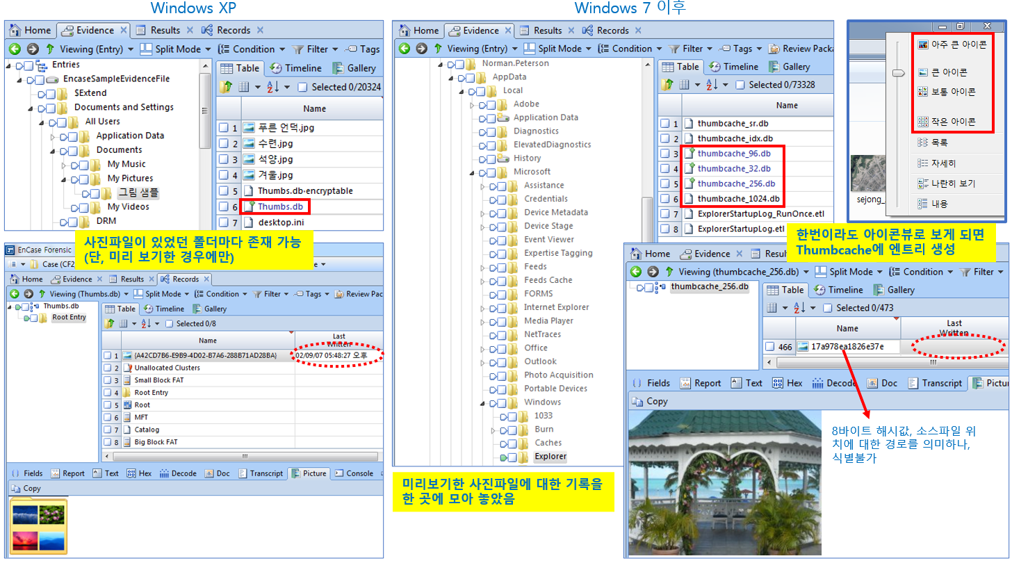
Task: Click Forward arrow in Windows XP window
Action: (33, 49)
